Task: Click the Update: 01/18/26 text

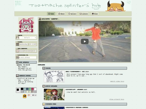Action: click(23, 65)
